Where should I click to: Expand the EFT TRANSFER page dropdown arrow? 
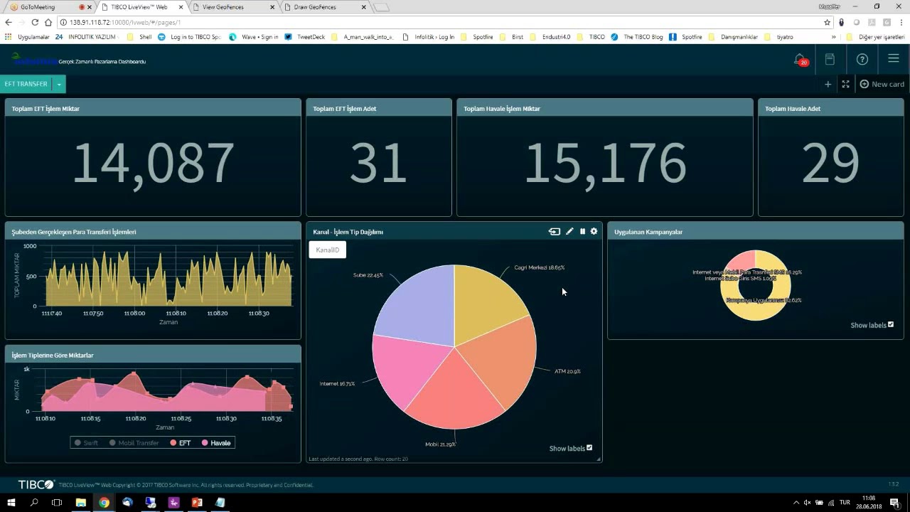(x=59, y=84)
